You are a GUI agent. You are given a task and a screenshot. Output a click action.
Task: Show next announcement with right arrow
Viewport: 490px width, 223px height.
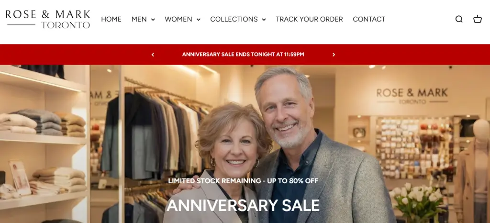pyautogui.click(x=334, y=55)
